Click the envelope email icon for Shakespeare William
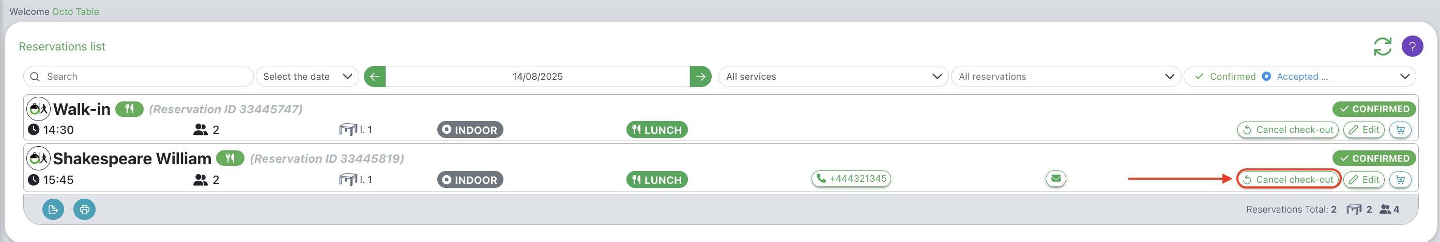1440x242 pixels. point(1055,179)
